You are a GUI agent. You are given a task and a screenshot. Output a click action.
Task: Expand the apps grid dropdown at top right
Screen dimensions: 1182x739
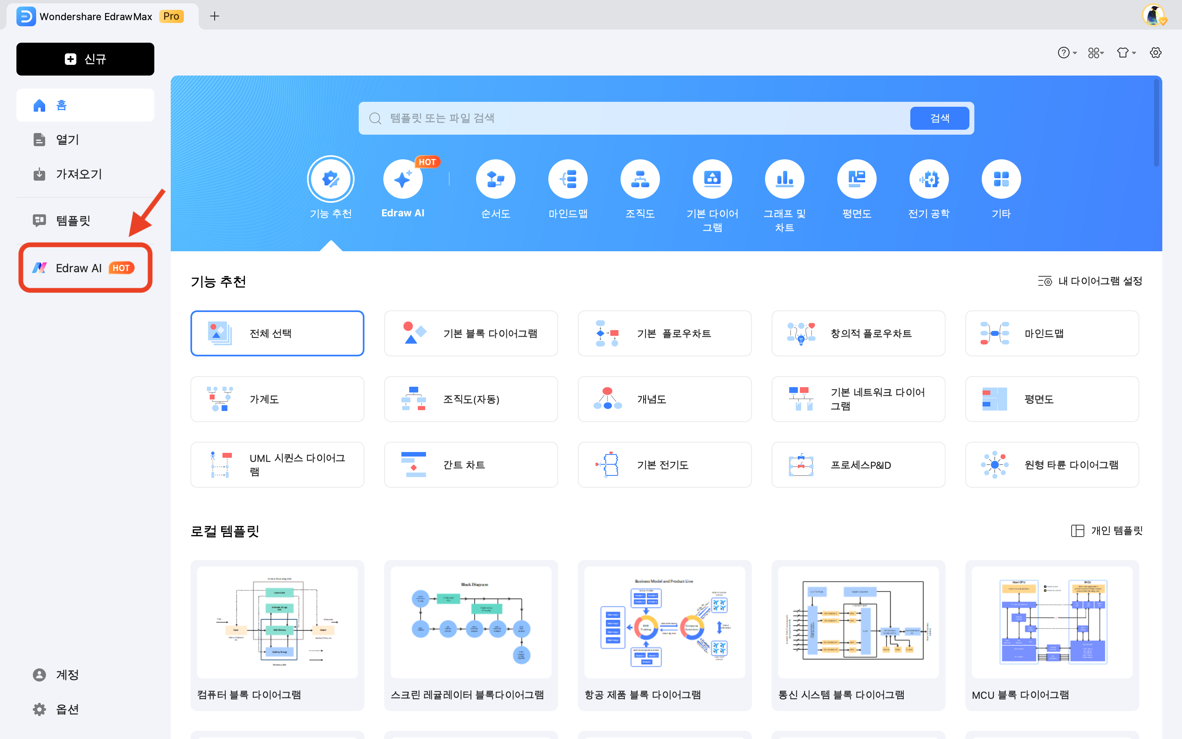coord(1095,53)
